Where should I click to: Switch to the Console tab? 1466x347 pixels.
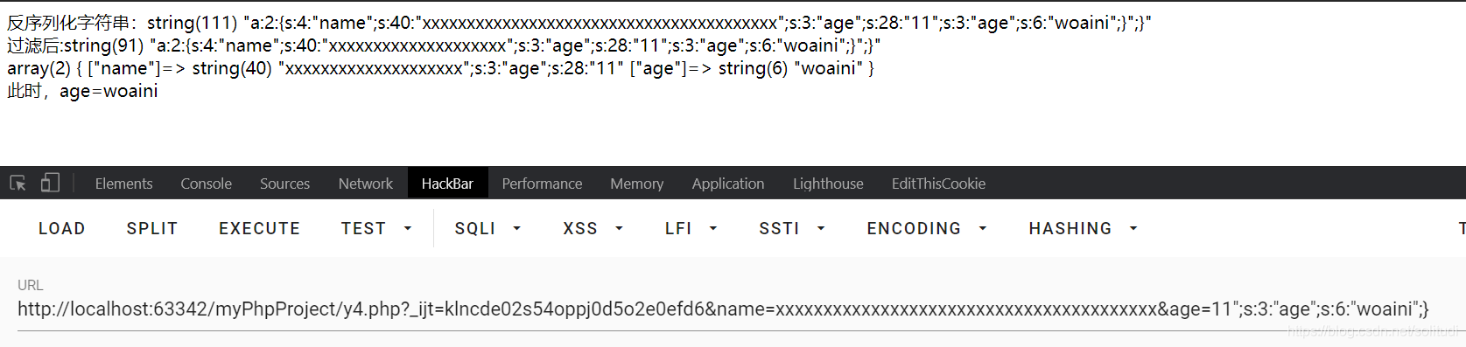[206, 184]
